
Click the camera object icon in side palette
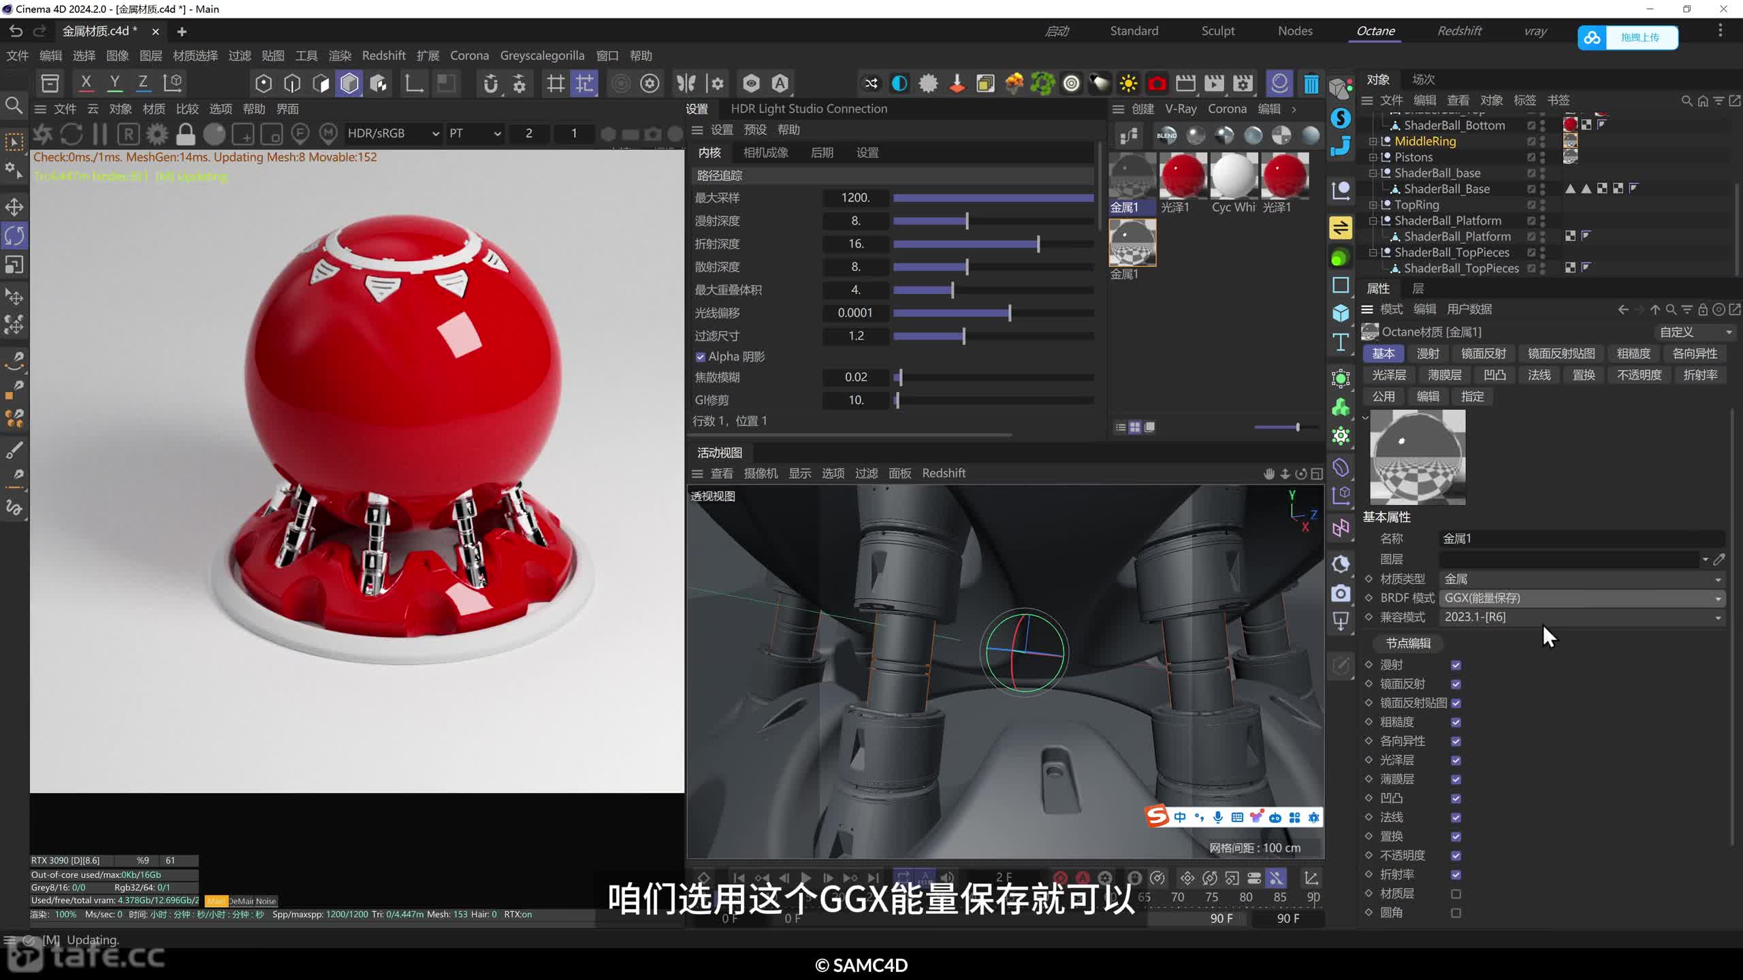1341,593
